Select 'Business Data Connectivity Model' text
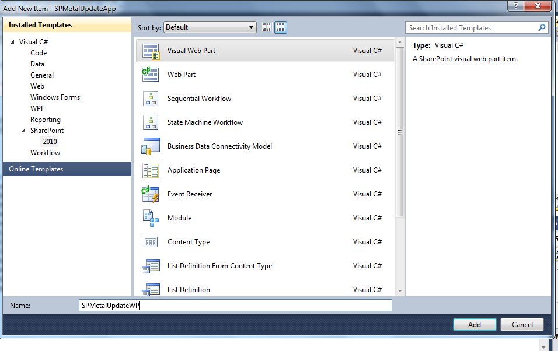Screen dimensions: 558x351 click(x=219, y=146)
